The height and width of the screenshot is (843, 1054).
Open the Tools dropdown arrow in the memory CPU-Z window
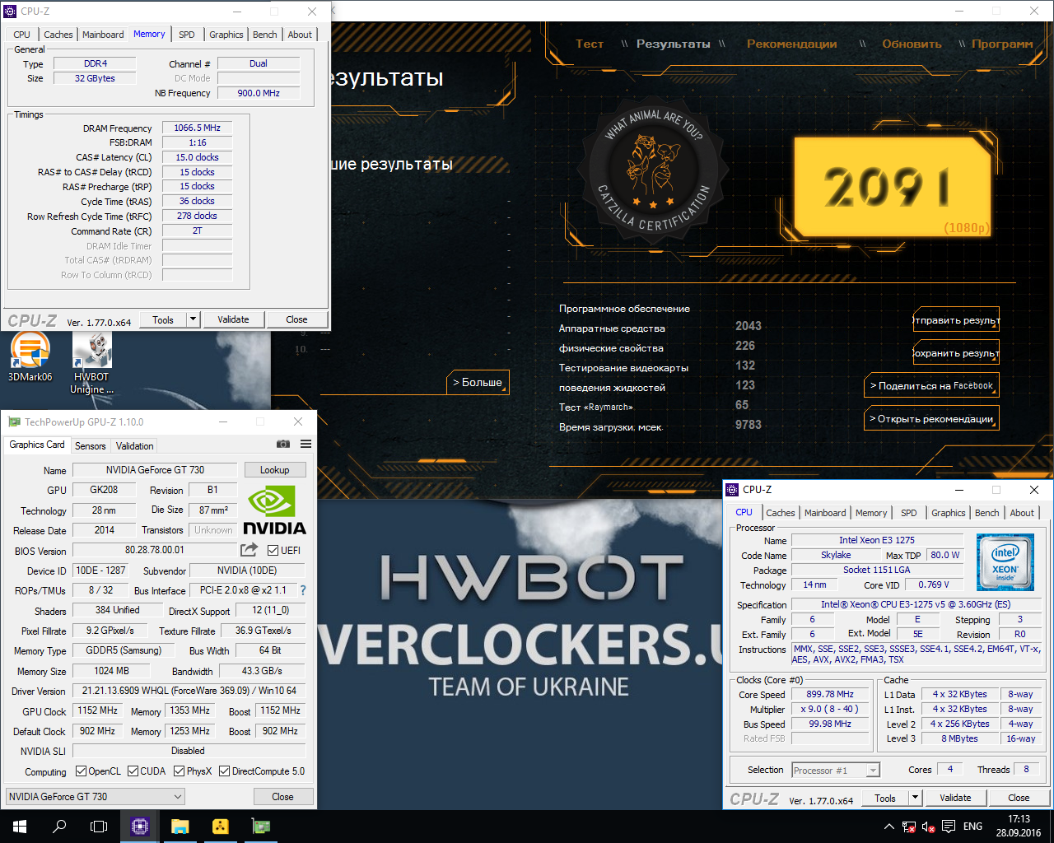click(193, 319)
